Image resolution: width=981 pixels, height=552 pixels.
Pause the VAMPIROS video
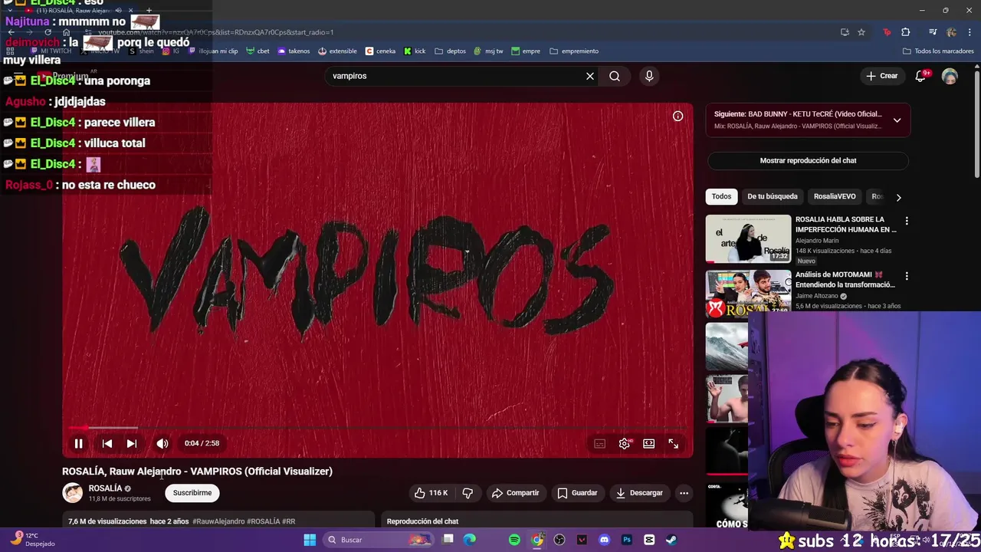point(78,443)
